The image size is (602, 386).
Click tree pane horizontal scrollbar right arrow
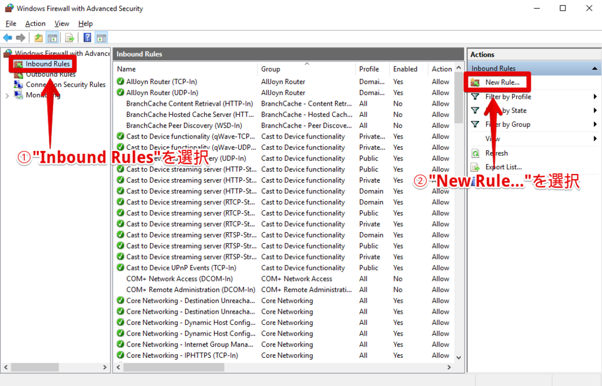105,367
